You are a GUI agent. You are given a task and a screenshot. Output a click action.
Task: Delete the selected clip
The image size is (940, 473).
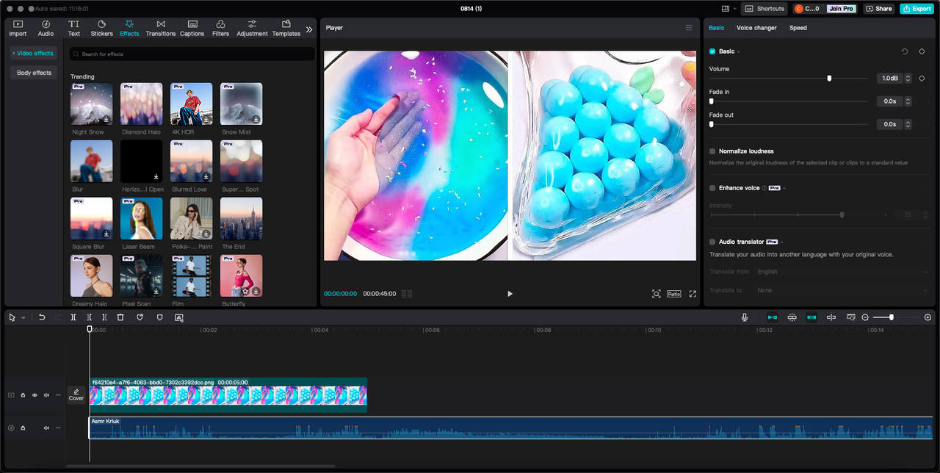tap(120, 317)
